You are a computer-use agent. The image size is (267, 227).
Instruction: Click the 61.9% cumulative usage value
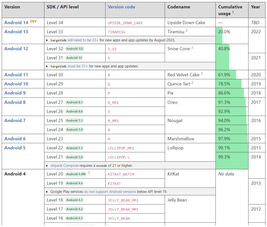click(x=224, y=75)
